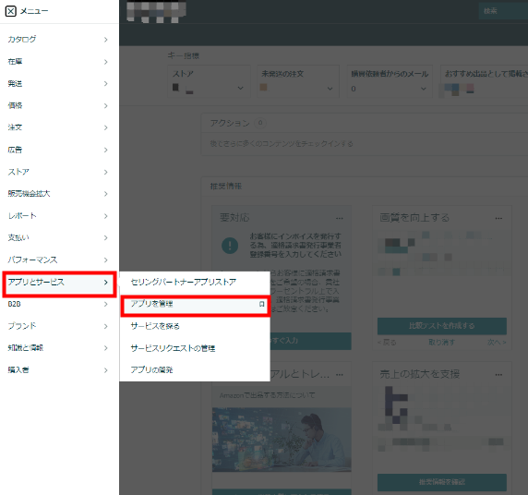528x495 pixels.
Task: Expand the 注文 chevron arrow
Action: (106, 127)
